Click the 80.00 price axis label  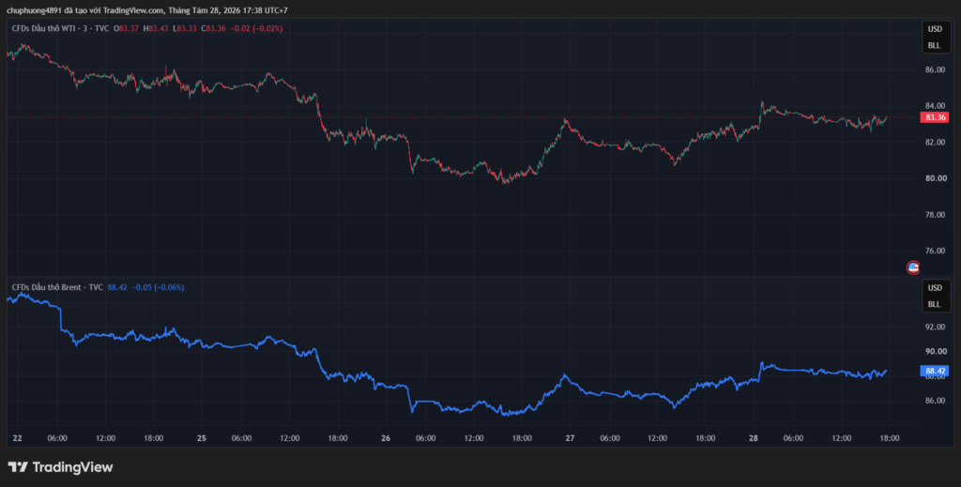(935, 178)
